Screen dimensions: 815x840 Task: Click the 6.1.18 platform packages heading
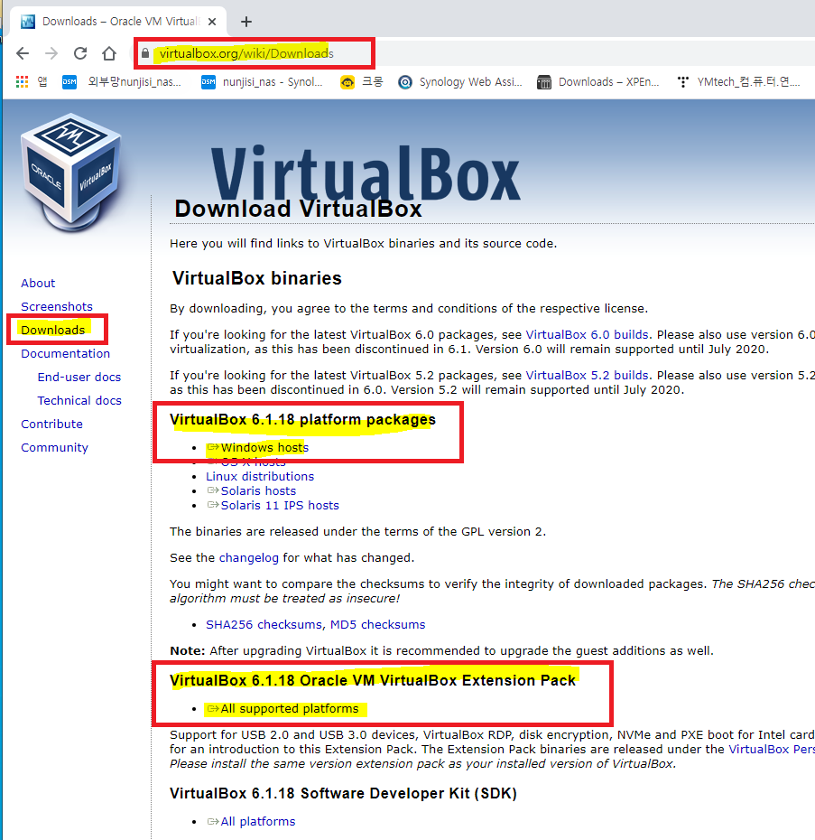point(302,419)
